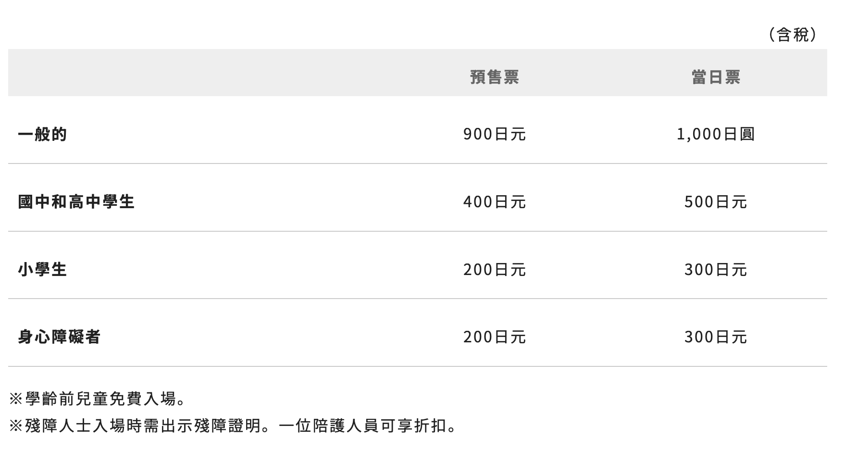Click 300日元 in the 小學生 row
The width and height of the screenshot is (845, 451).
pos(716,269)
